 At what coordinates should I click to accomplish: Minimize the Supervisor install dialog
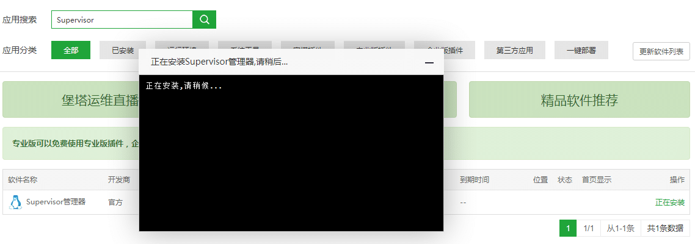pos(429,62)
